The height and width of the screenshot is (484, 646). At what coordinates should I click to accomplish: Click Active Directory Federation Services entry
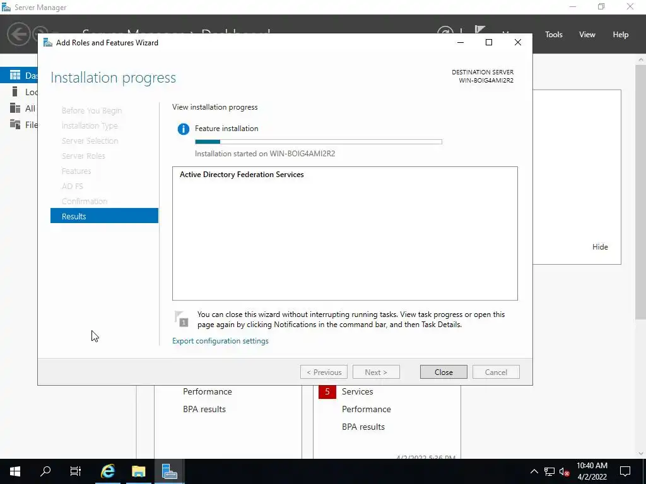coord(242,175)
